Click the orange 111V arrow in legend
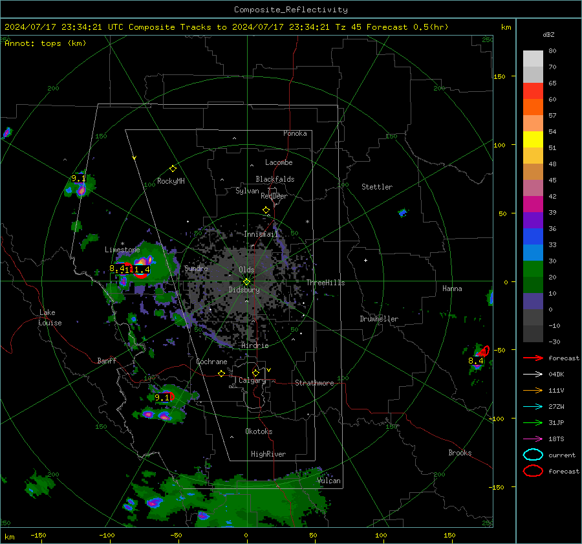Screen dimensions: 582x544 tap(533, 390)
